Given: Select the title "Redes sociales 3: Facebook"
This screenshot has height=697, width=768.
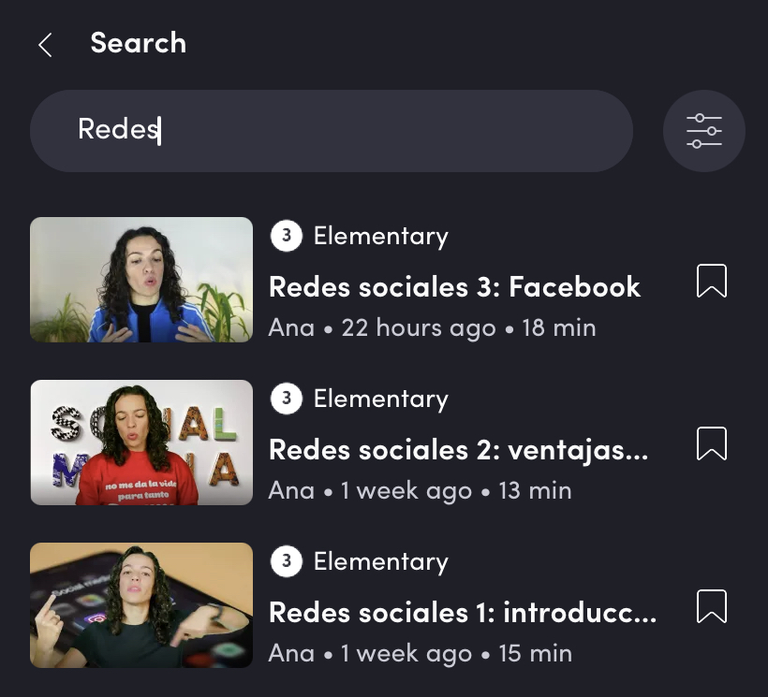Looking at the screenshot, I should [x=454, y=286].
